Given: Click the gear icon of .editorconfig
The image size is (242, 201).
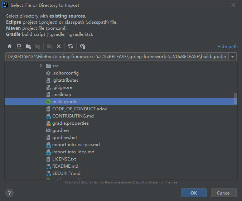Looking at the screenshot, I should pos(48,73).
